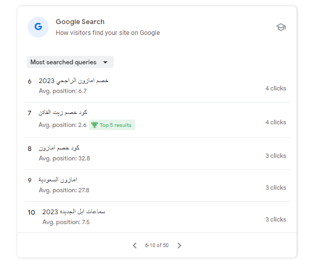Viewport: 329px width, 280px height.
Task: Click 3 clicks count on row 10
Action: coord(276,219)
